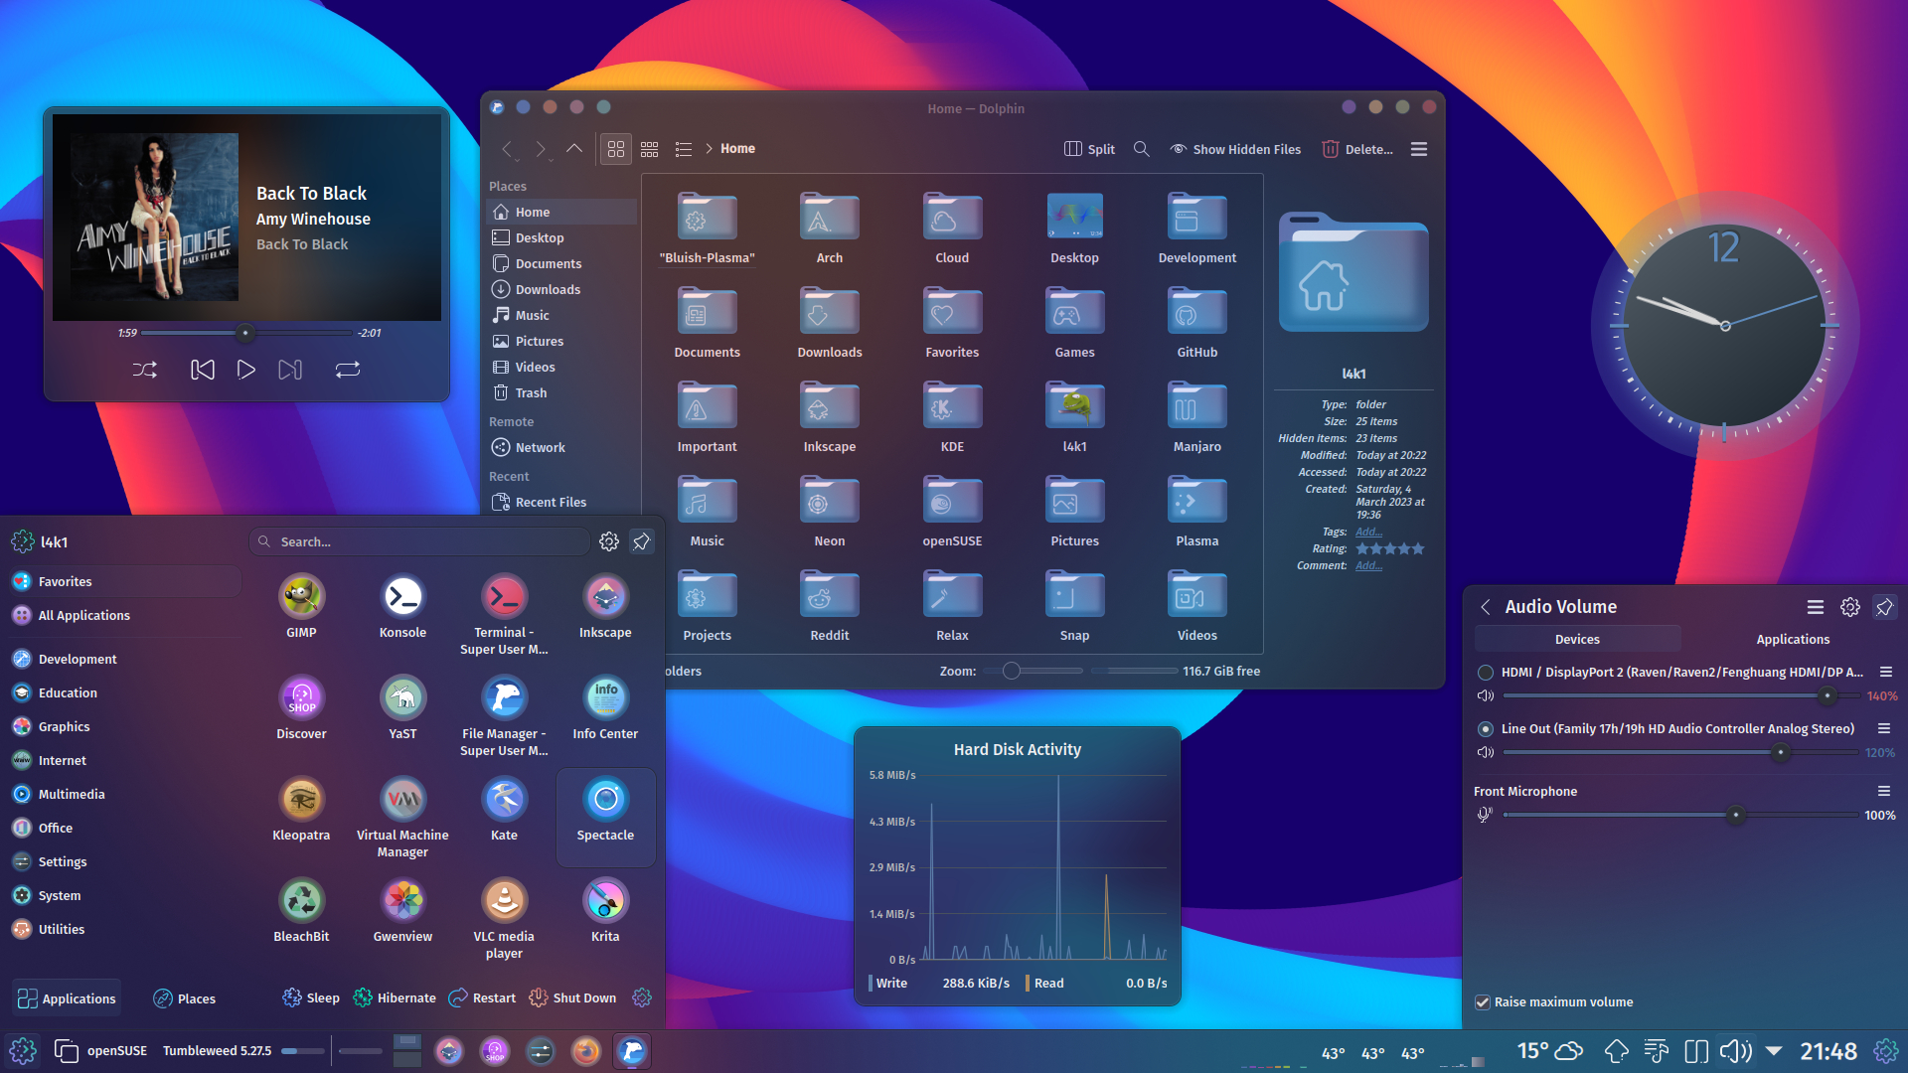Switch Dolphin to compact view mode
The image size is (1908, 1073).
pos(650,149)
